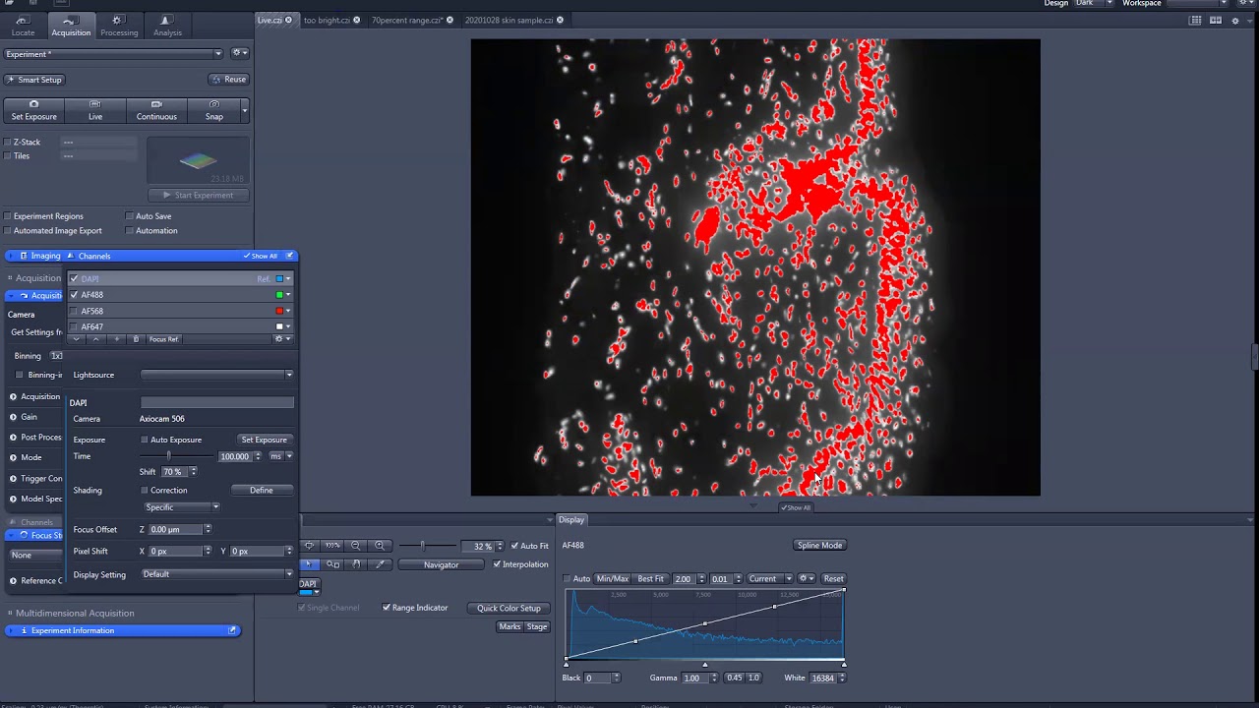1259x708 pixels.
Task: Close the 20201028 skin sample.czi tab
Action: 560,20
